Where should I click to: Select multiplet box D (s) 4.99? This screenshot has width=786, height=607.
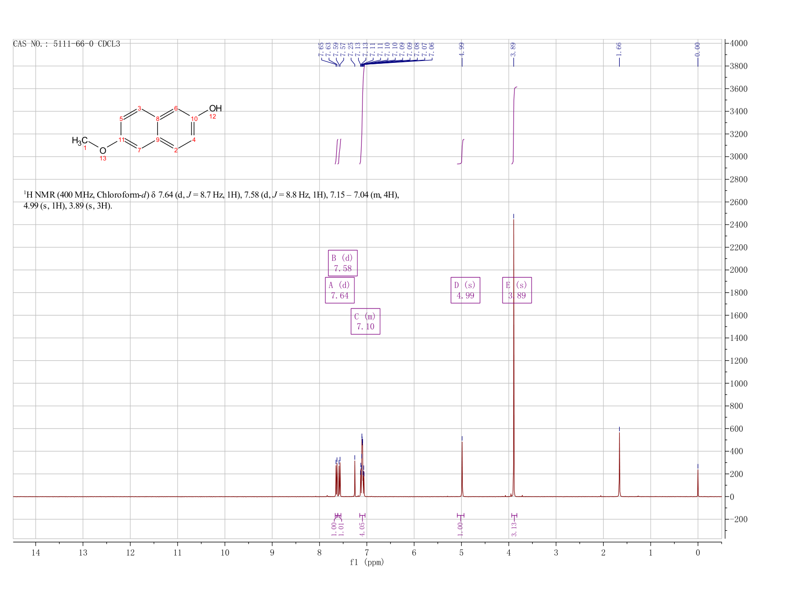point(465,290)
